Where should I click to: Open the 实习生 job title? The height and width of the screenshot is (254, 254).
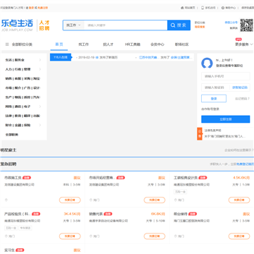pyautogui.click(x=10, y=250)
